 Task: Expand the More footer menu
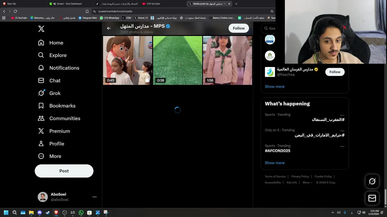307,183
